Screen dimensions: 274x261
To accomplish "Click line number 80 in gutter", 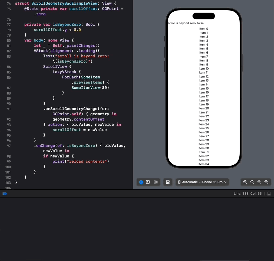I will [x=9, y=40].
